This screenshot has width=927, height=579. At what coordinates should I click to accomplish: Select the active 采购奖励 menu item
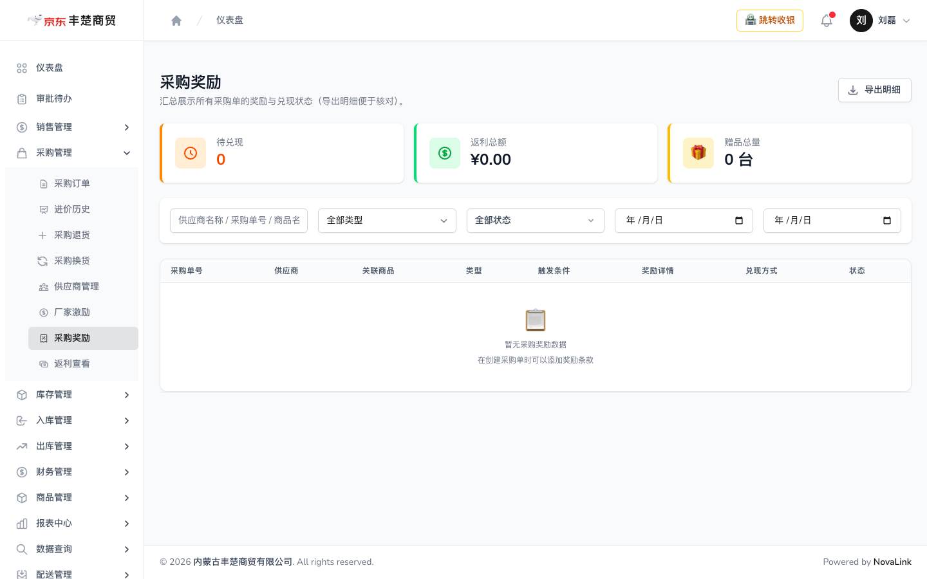83,338
